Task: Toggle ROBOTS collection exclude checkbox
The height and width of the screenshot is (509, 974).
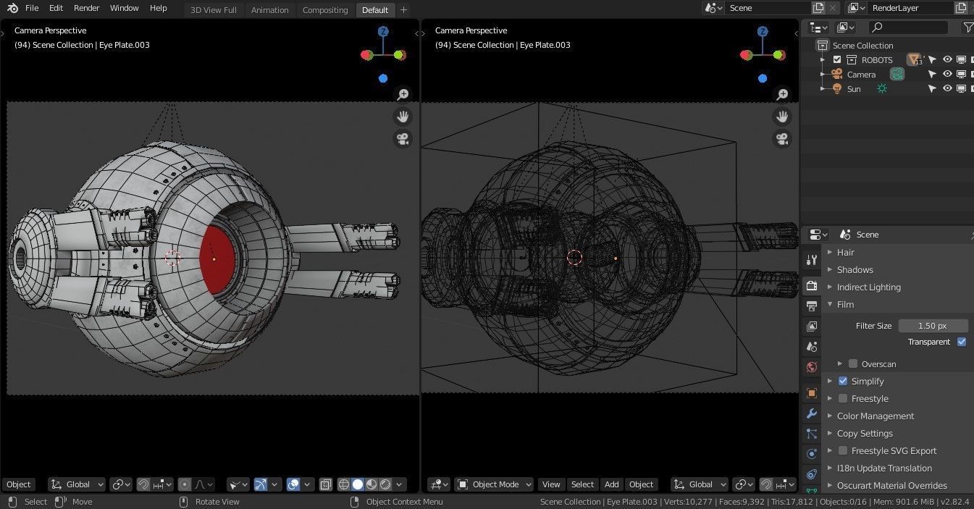Action: click(x=837, y=60)
